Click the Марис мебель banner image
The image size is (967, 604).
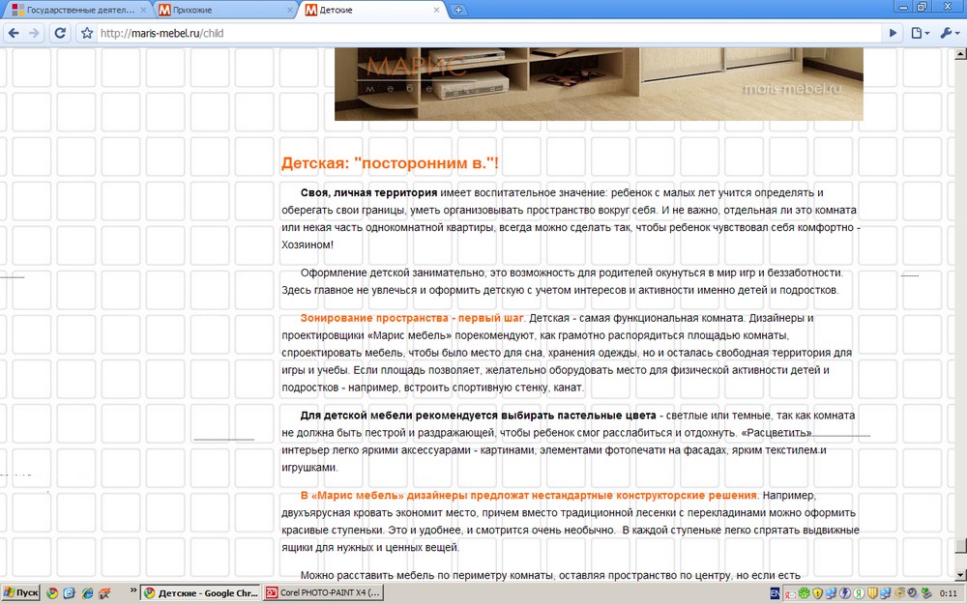click(x=599, y=84)
